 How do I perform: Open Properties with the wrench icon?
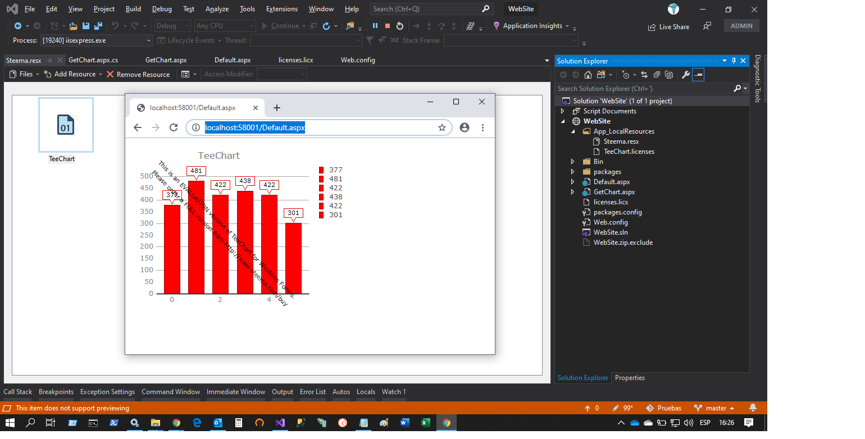tap(686, 75)
